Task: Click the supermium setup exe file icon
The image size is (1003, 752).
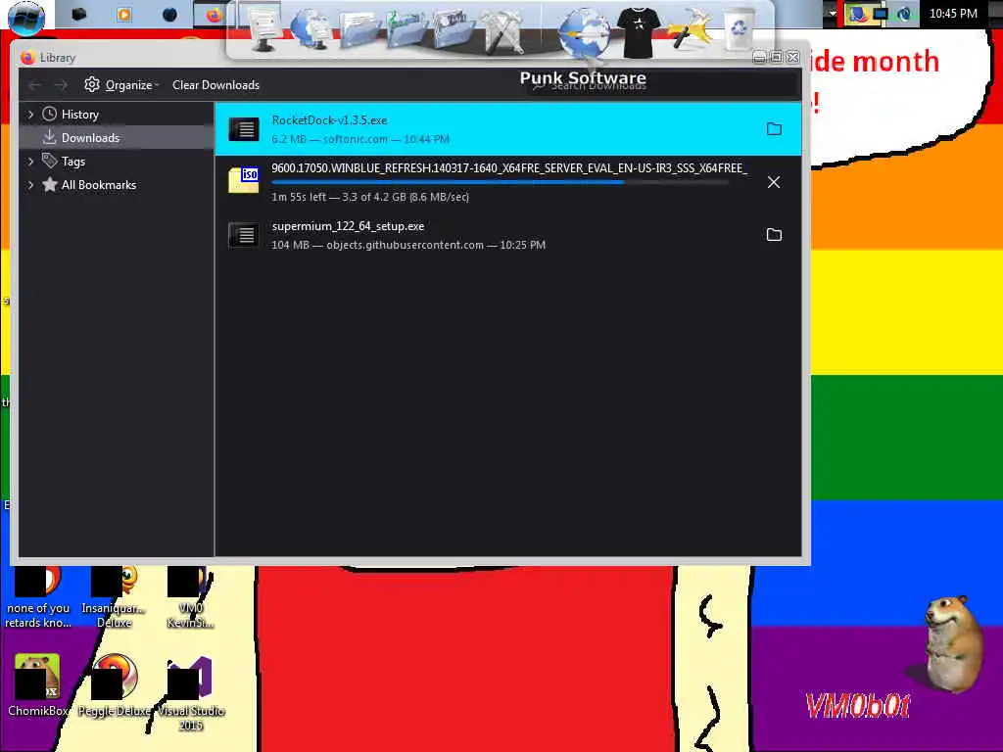Action: [x=244, y=235]
